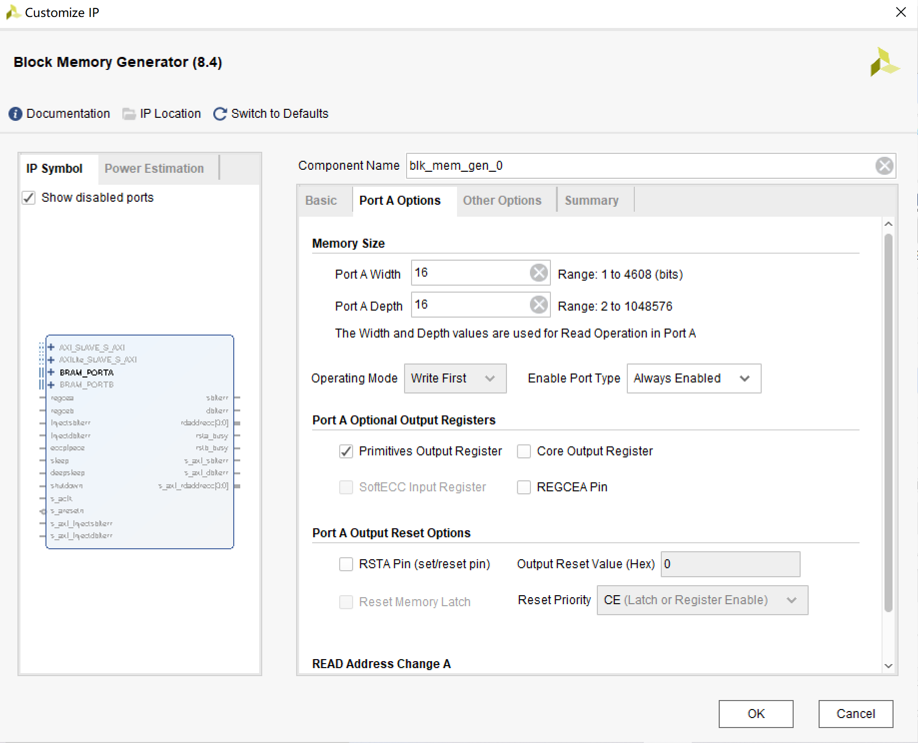
Task: Expand BRAM_PORTB interface in symbol
Action: [x=51, y=384]
